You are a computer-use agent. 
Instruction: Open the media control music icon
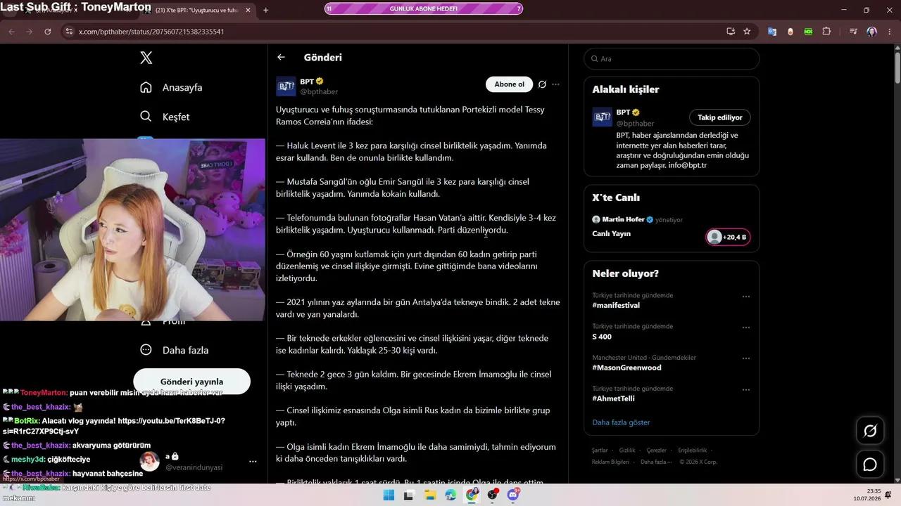(853, 32)
